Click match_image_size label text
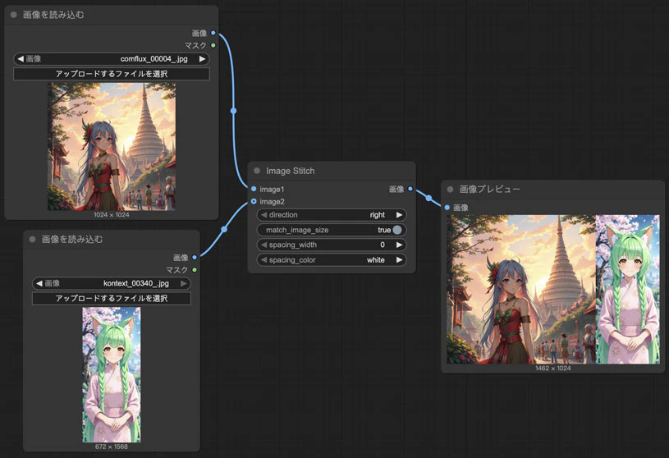The height and width of the screenshot is (458, 669). point(297,230)
